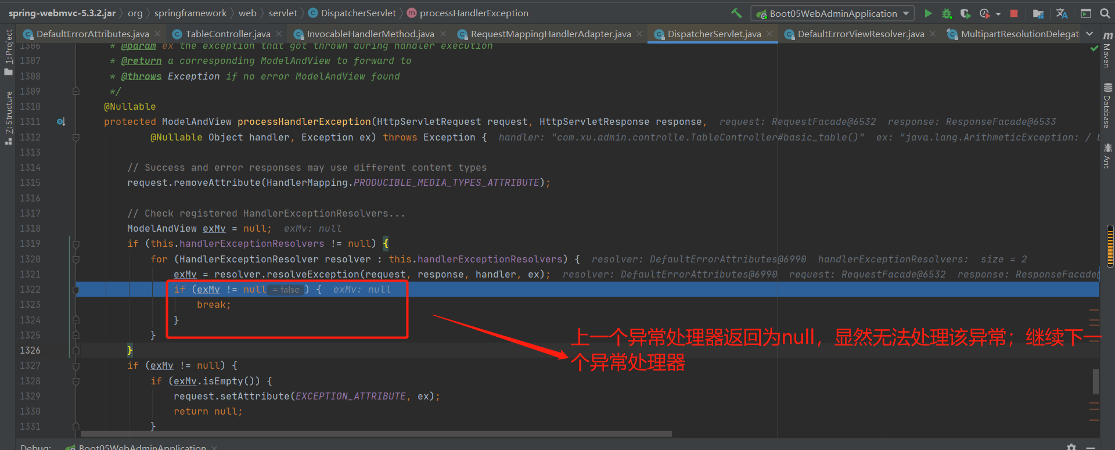Click line number 1318 in the gutter
The width and height of the screenshot is (1115, 450).
[30, 229]
